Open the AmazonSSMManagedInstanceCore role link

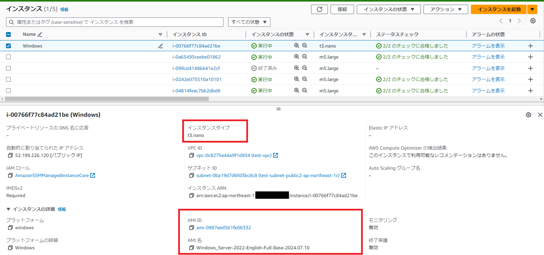tap(52, 176)
